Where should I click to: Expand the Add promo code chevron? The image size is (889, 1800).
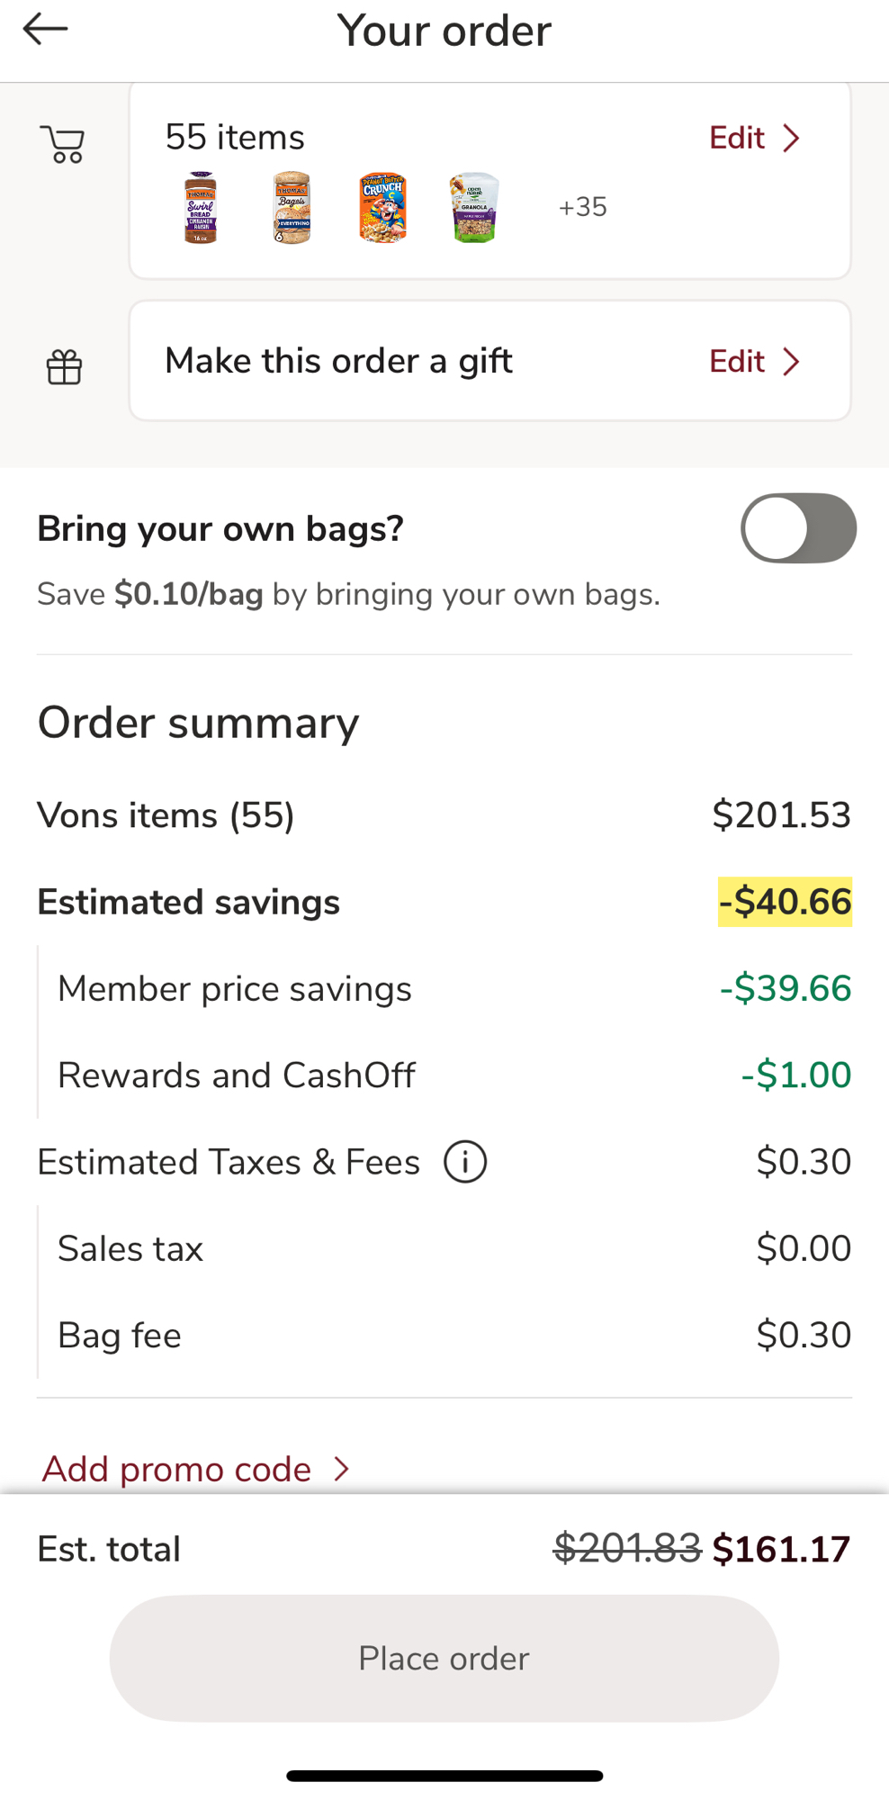(x=342, y=1470)
